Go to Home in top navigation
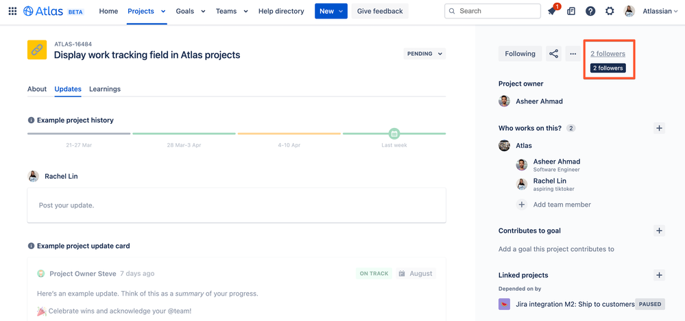Screen dimensions: 685x321 point(108,12)
